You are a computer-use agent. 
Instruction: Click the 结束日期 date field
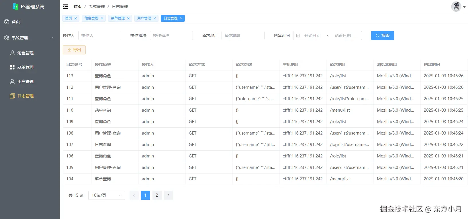pyautogui.click(x=343, y=35)
